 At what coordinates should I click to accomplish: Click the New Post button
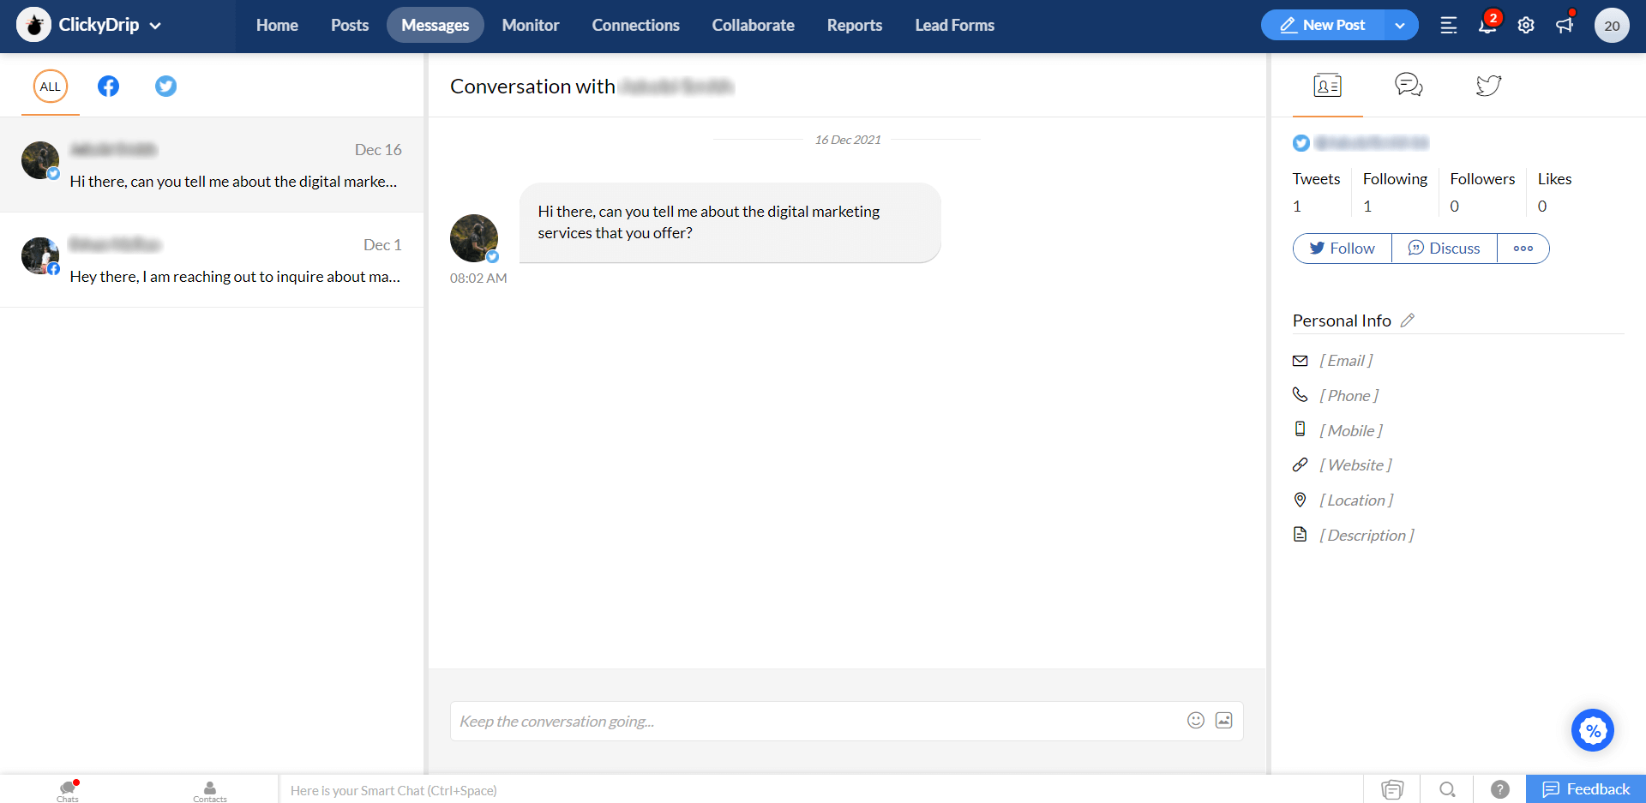point(1322,26)
